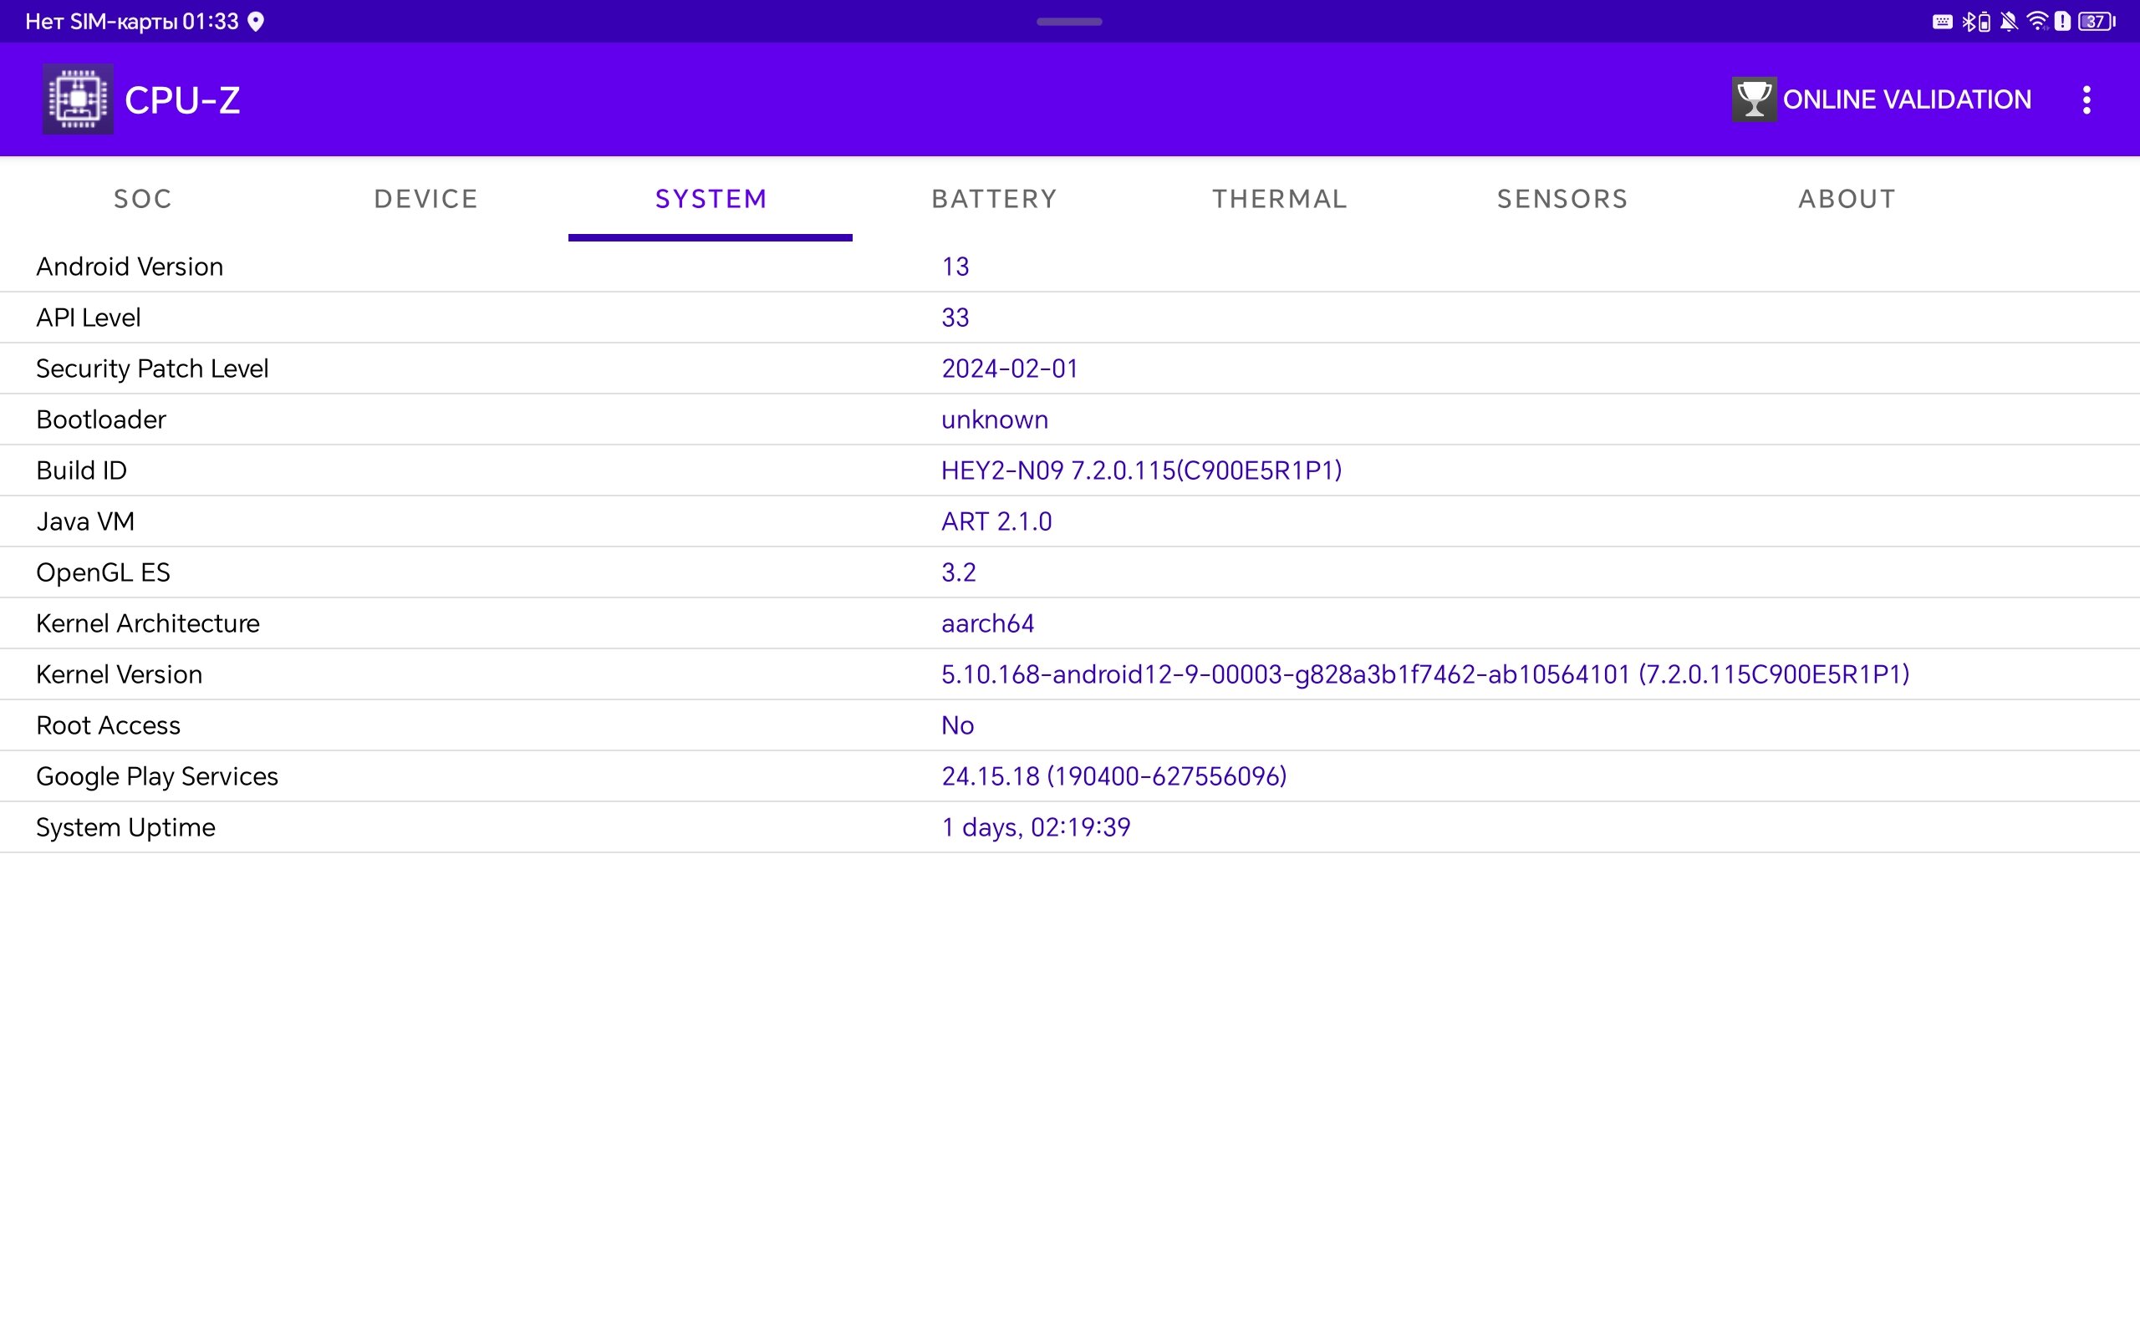Switch to the DEVICE tab
2140x1337 pixels.
click(426, 199)
